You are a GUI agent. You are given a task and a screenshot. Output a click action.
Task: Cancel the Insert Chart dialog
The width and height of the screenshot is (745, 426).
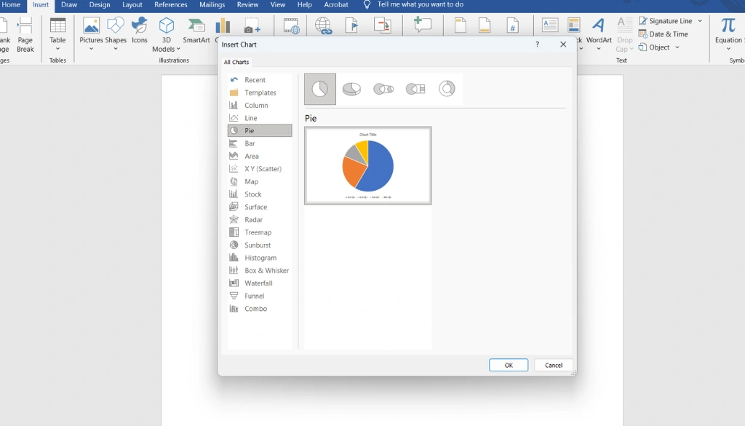coord(553,365)
